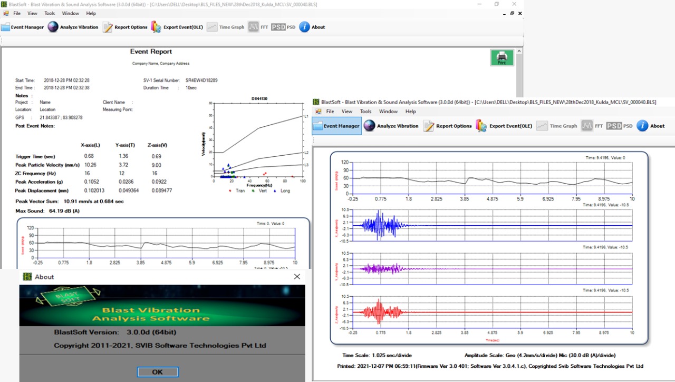Click BlastSoft app icon in front window title bar
The height and width of the screenshot is (382, 675).
point(316,102)
